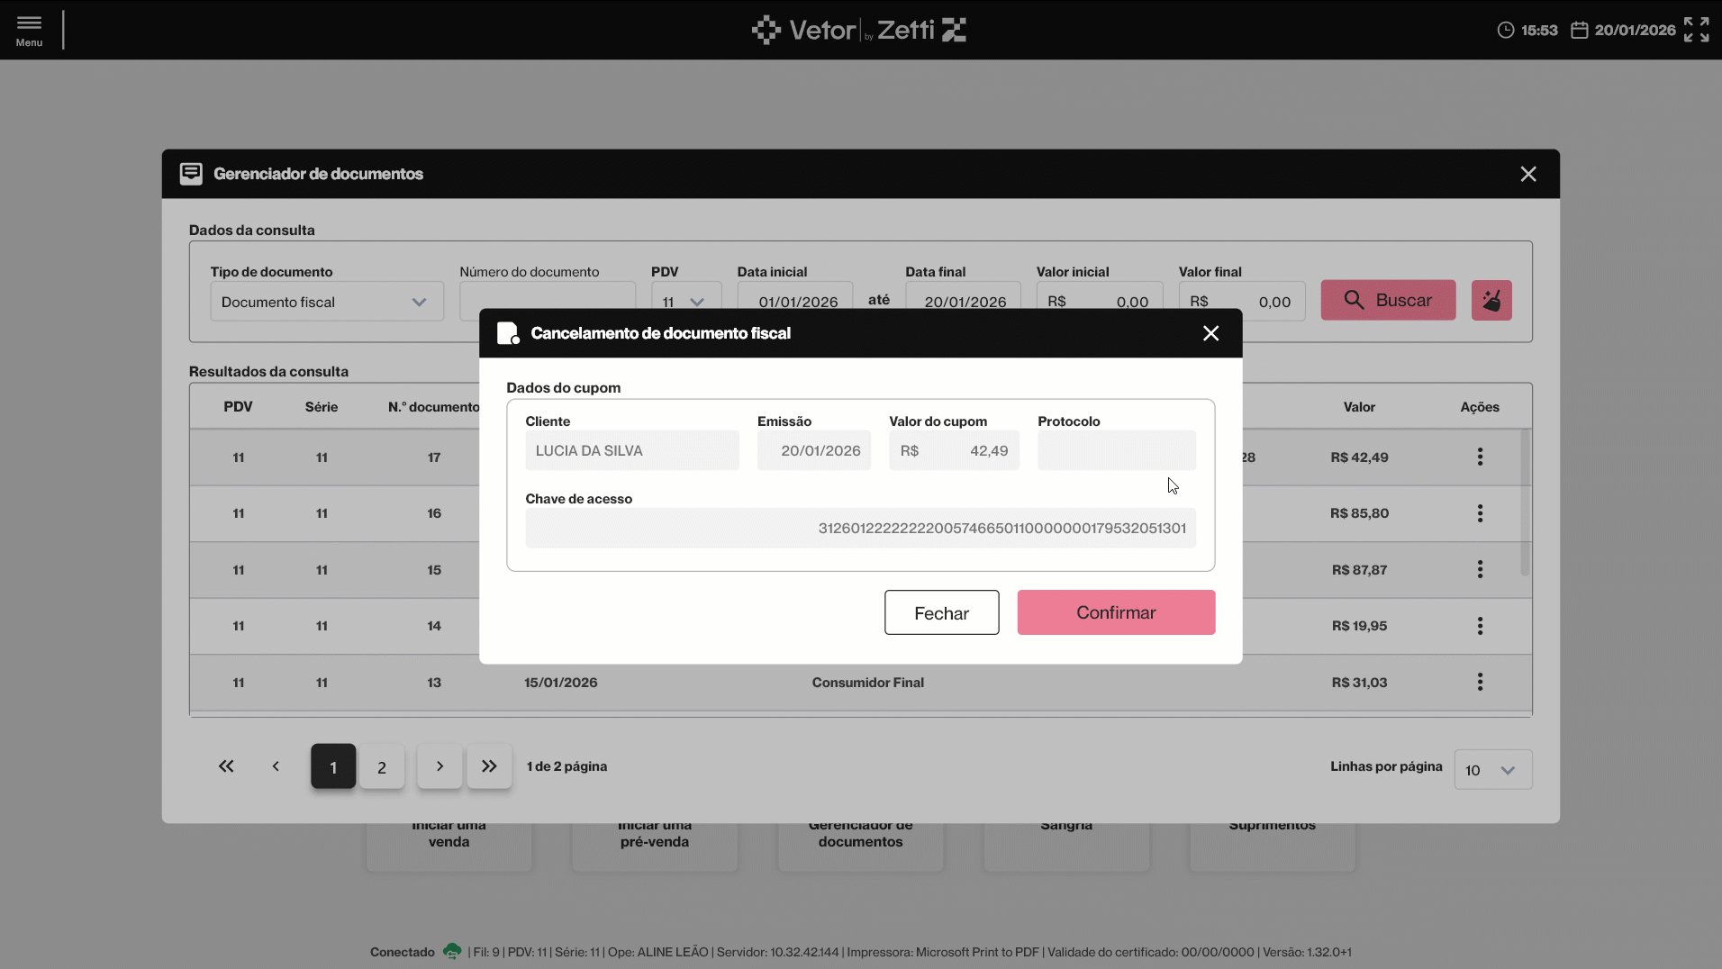Expand the Linhas por página dropdown
The height and width of the screenshot is (969, 1722).
pyautogui.click(x=1492, y=770)
